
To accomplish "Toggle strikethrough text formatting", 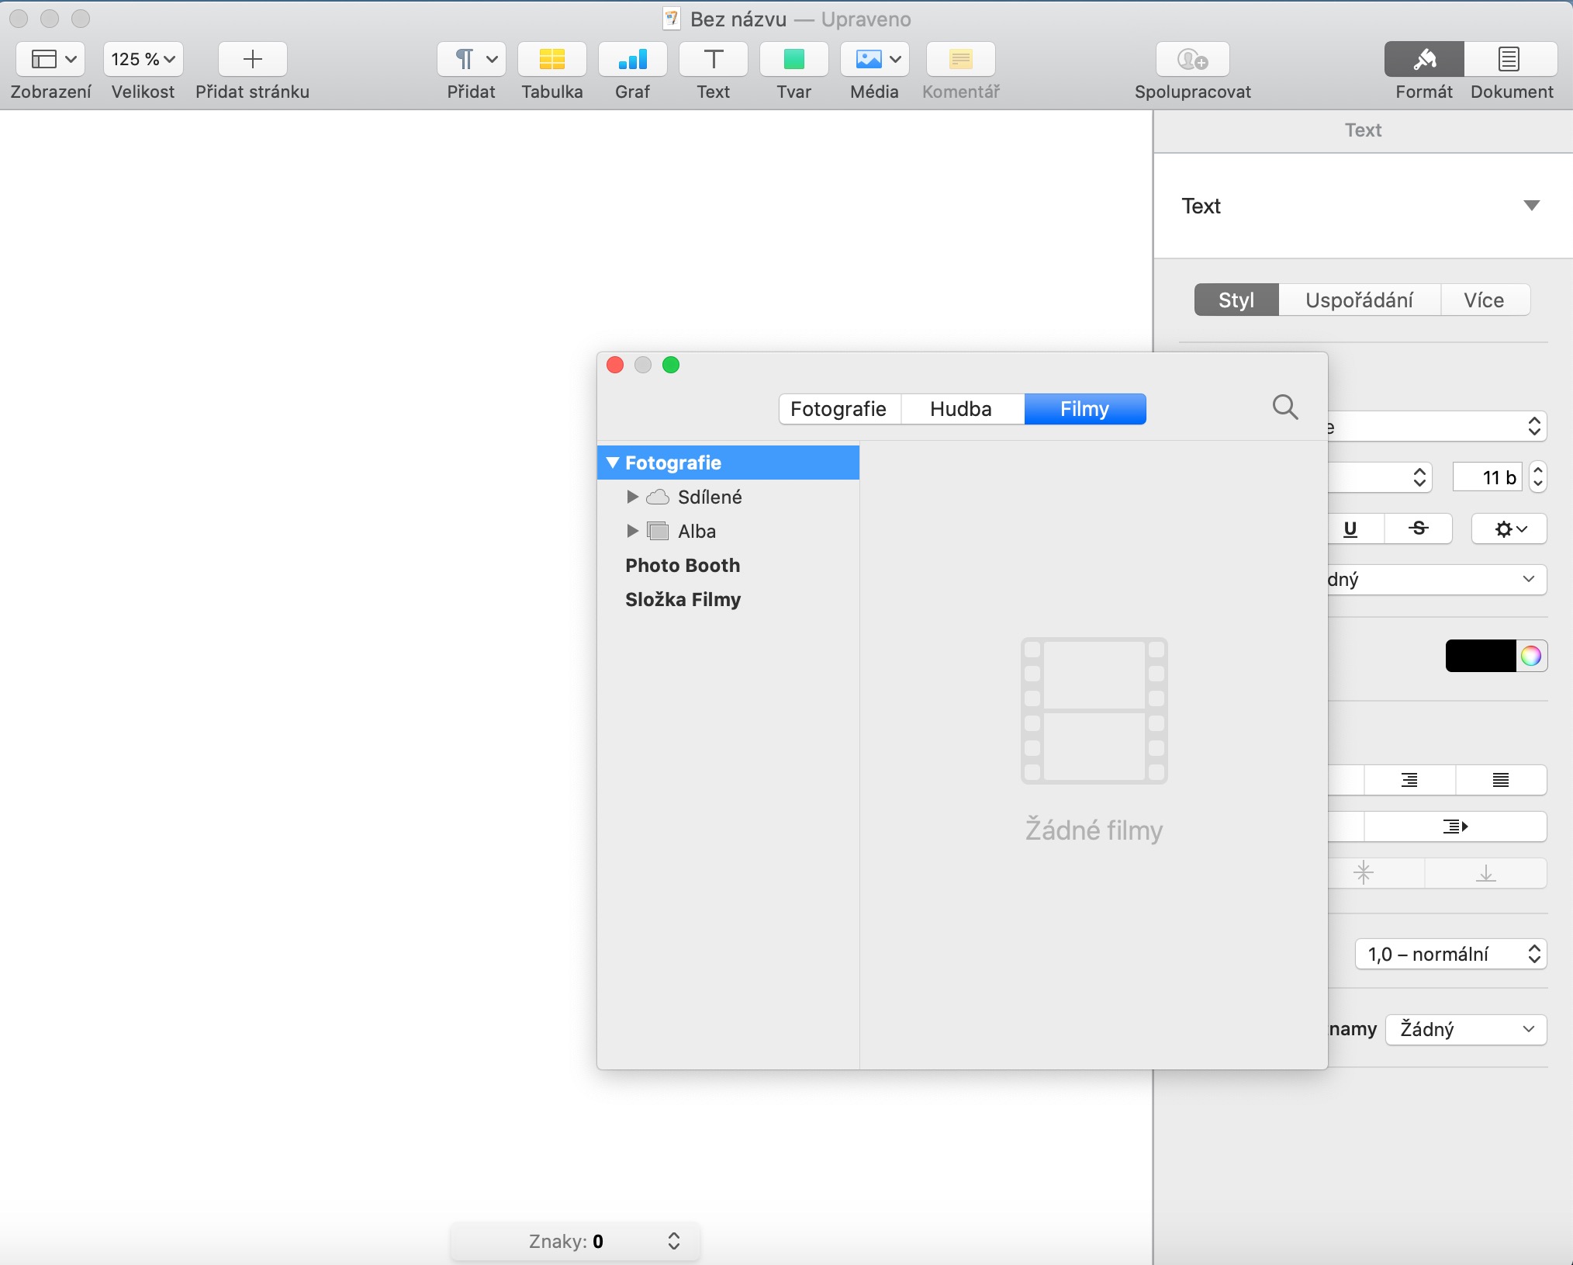I will (1419, 529).
